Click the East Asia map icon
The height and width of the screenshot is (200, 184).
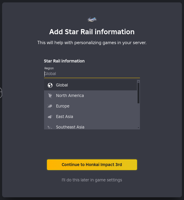pyautogui.click(x=50, y=117)
